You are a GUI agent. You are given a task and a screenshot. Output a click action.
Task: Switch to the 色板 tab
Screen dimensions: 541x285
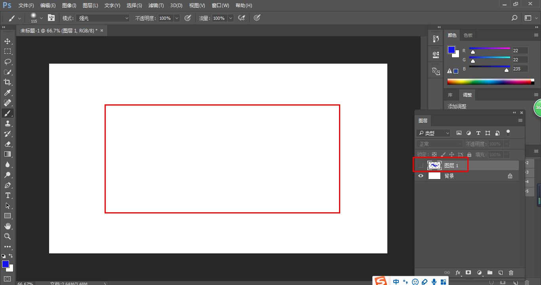[x=468, y=35]
